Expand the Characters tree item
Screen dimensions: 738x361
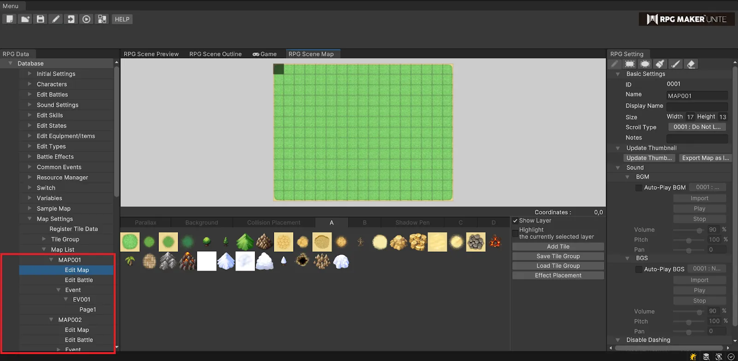(30, 84)
